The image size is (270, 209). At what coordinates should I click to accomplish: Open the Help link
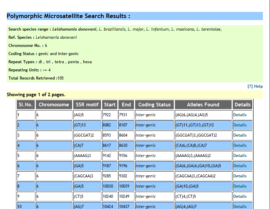pos(255,86)
